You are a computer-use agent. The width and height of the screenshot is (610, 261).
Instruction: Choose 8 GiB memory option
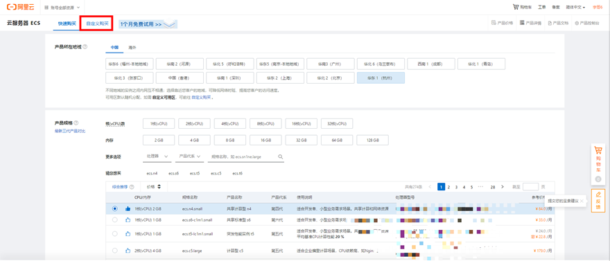pyautogui.click(x=230, y=140)
